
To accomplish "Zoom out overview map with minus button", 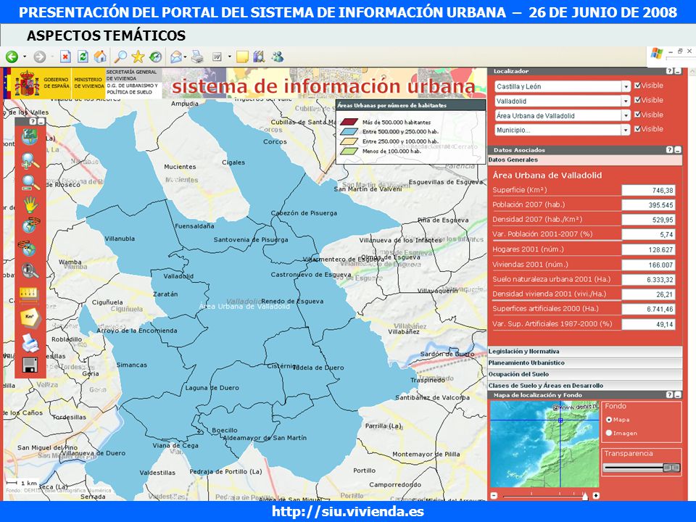I will click(494, 495).
